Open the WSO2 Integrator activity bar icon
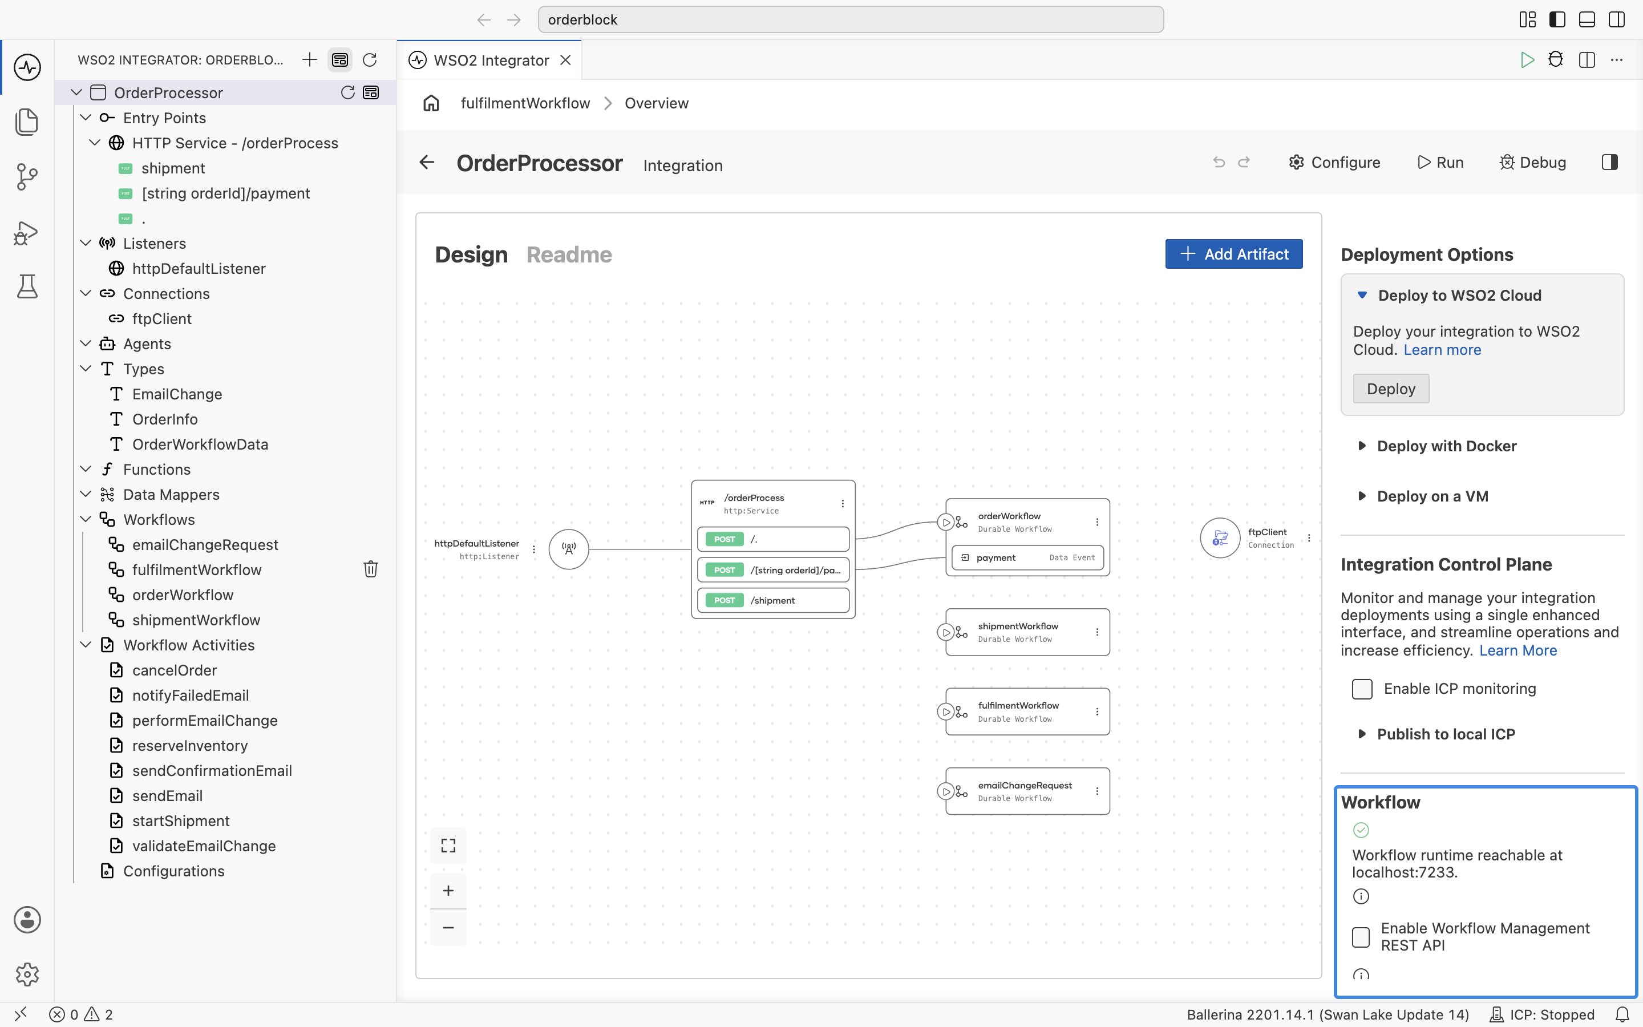The height and width of the screenshot is (1027, 1643). [27, 67]
